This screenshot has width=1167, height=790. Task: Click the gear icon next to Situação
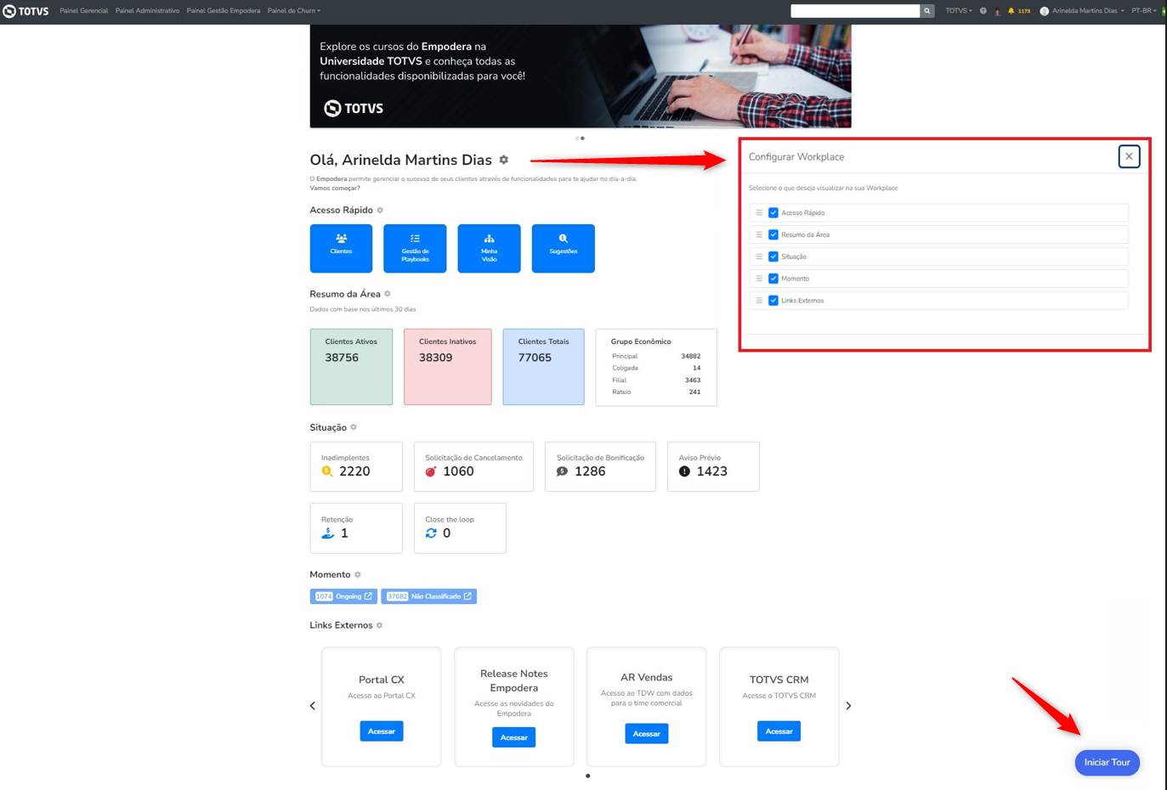(354, 427)
